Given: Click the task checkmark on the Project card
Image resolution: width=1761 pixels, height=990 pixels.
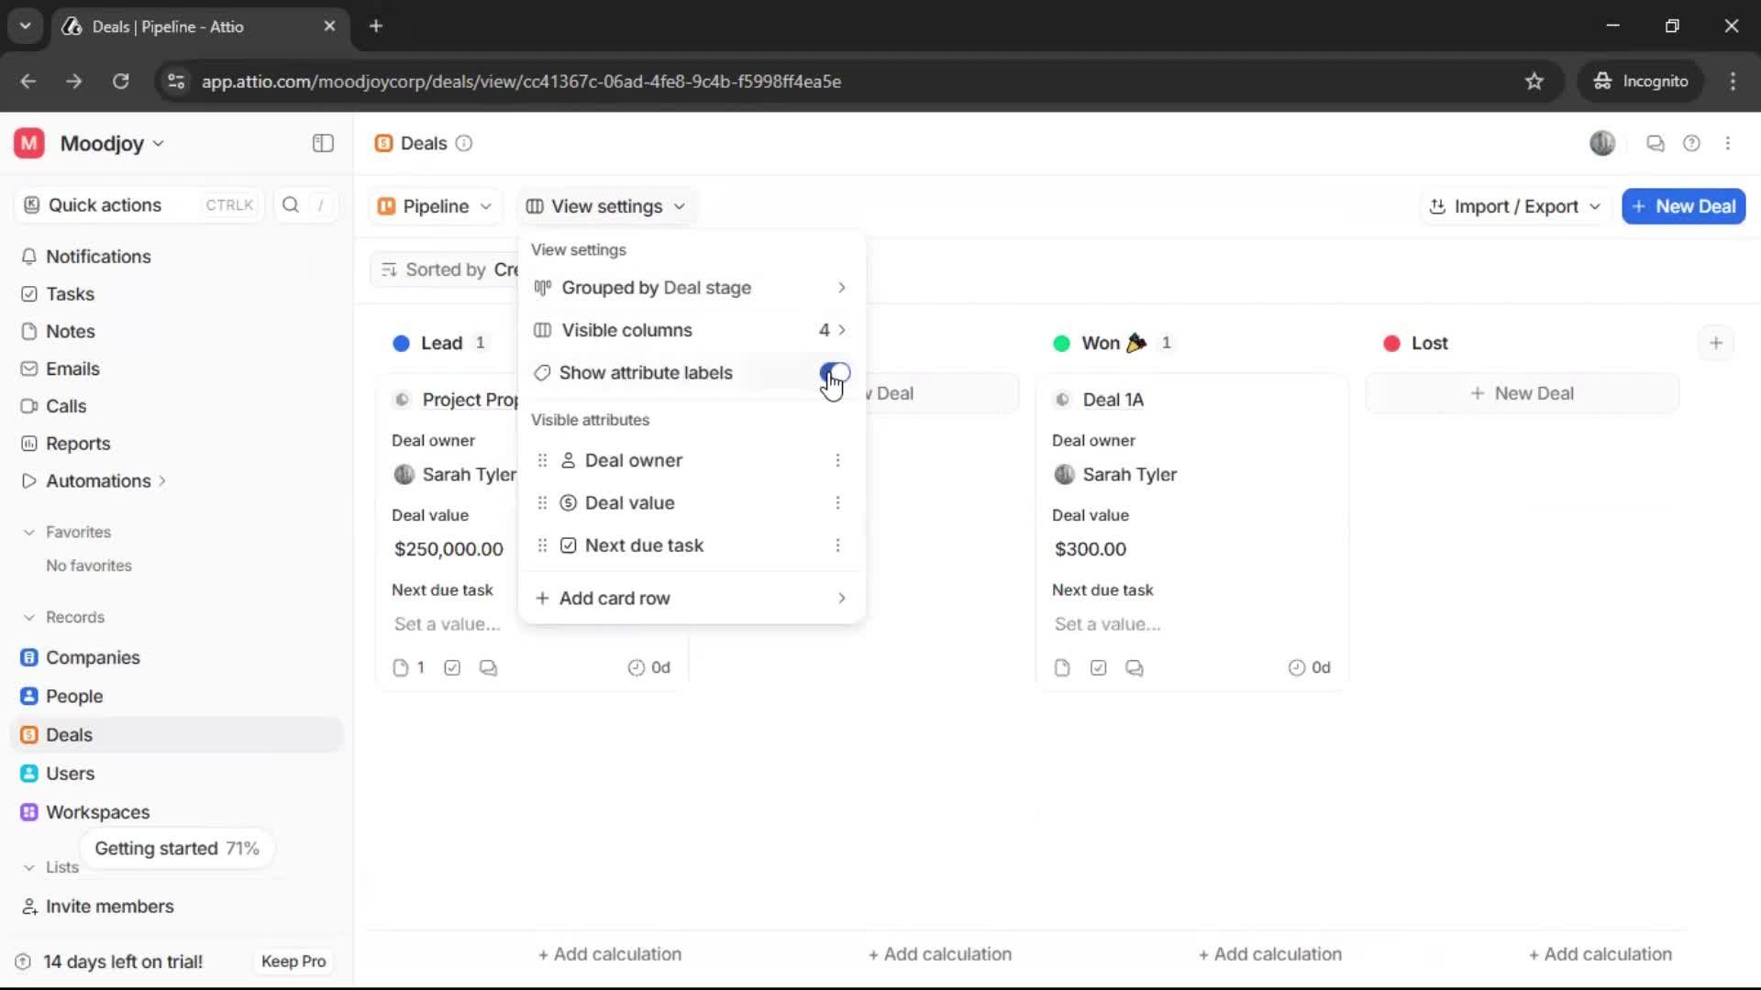Looking at the screenshot, I should [x=451, y=667].
